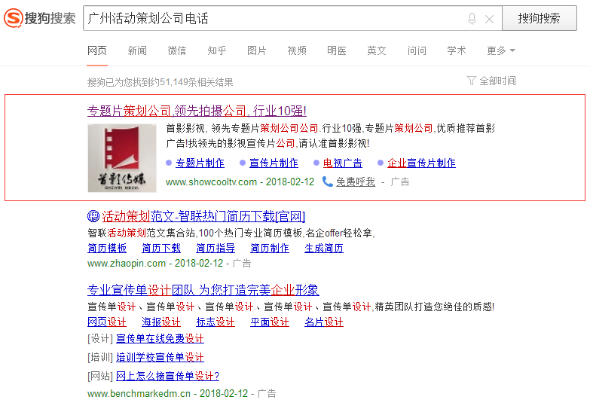The width and height of the screenshot is (590, 412).
Task: Clear search box with the X icon
Action: tap(489, 19)
